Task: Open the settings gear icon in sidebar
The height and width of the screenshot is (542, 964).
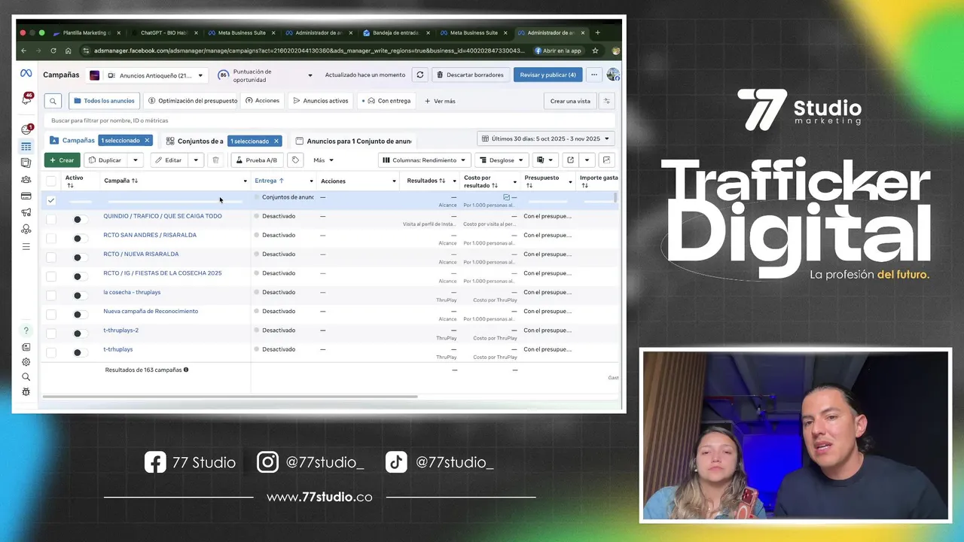Action: (26, 362)
